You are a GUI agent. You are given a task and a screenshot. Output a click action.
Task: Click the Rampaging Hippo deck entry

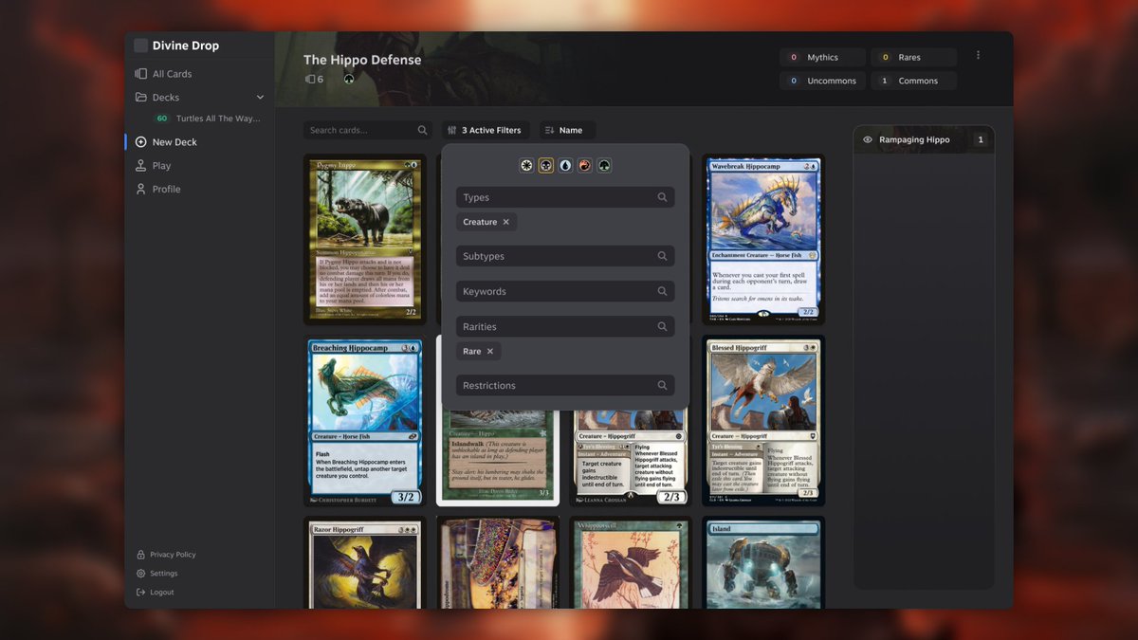(924, 140)
